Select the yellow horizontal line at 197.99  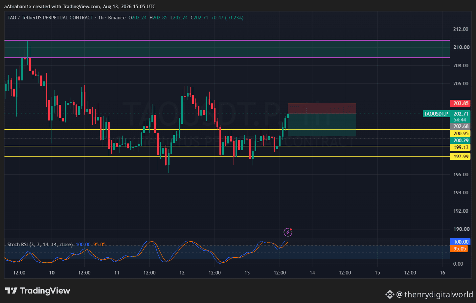(227, 156)
